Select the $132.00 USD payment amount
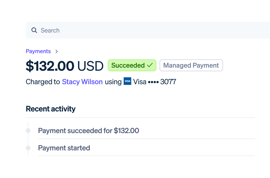Screen dimensions: 270x178 tap(65, 66)
